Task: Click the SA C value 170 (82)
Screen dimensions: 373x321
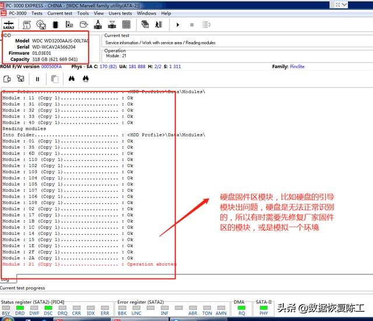Action: click(x=108, y=66)
